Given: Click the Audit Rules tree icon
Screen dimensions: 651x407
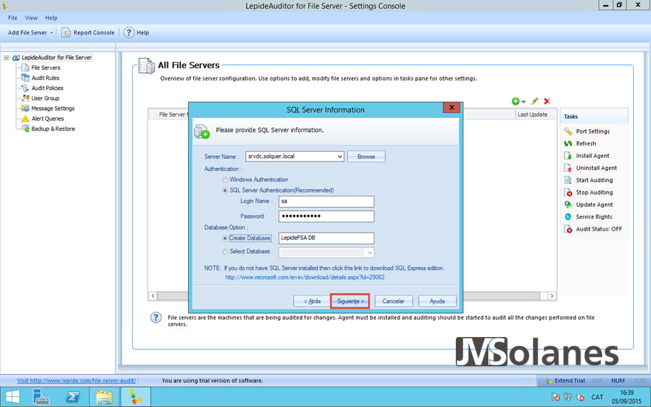Looking at the screenshot, I should click(25, 78).
